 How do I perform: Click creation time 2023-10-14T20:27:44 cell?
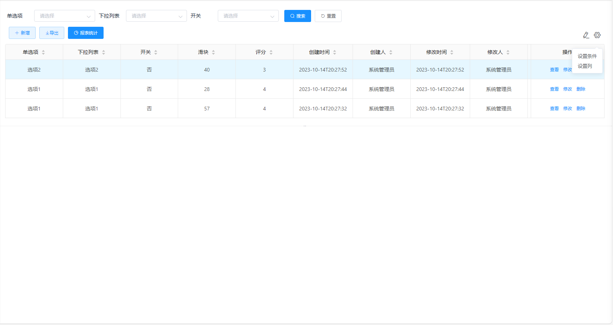[x=323, y=89]
